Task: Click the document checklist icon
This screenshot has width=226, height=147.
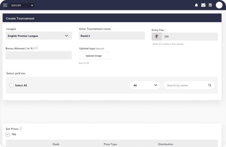Action: 210,5
